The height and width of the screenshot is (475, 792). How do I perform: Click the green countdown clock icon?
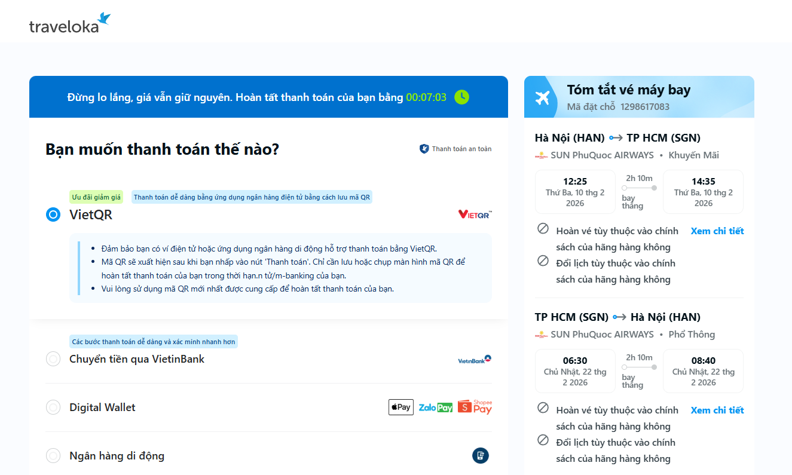[x=461, y=97]
